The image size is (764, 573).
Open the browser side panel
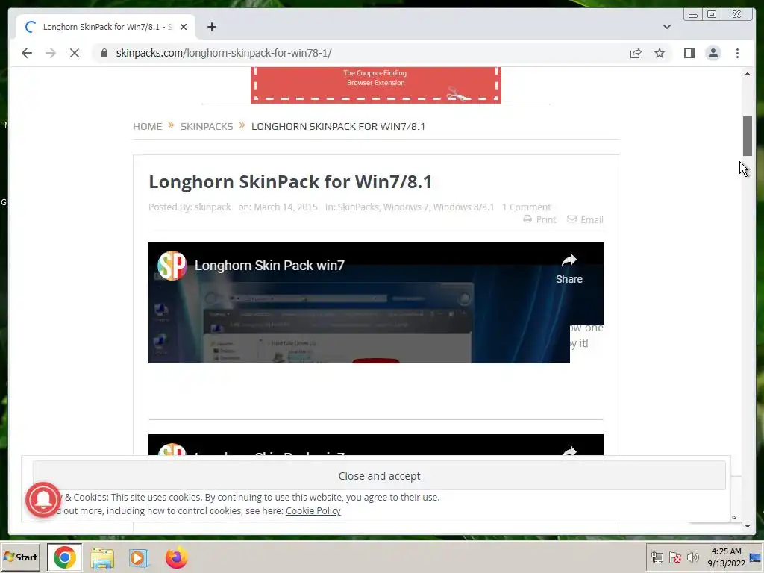coord(689,53)
